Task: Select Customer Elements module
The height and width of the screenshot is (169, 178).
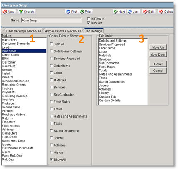Action: tap(24, 44)
